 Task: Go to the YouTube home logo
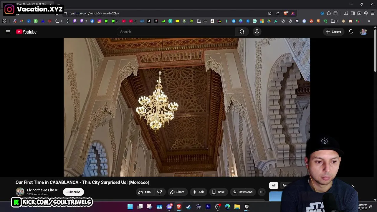26,32
